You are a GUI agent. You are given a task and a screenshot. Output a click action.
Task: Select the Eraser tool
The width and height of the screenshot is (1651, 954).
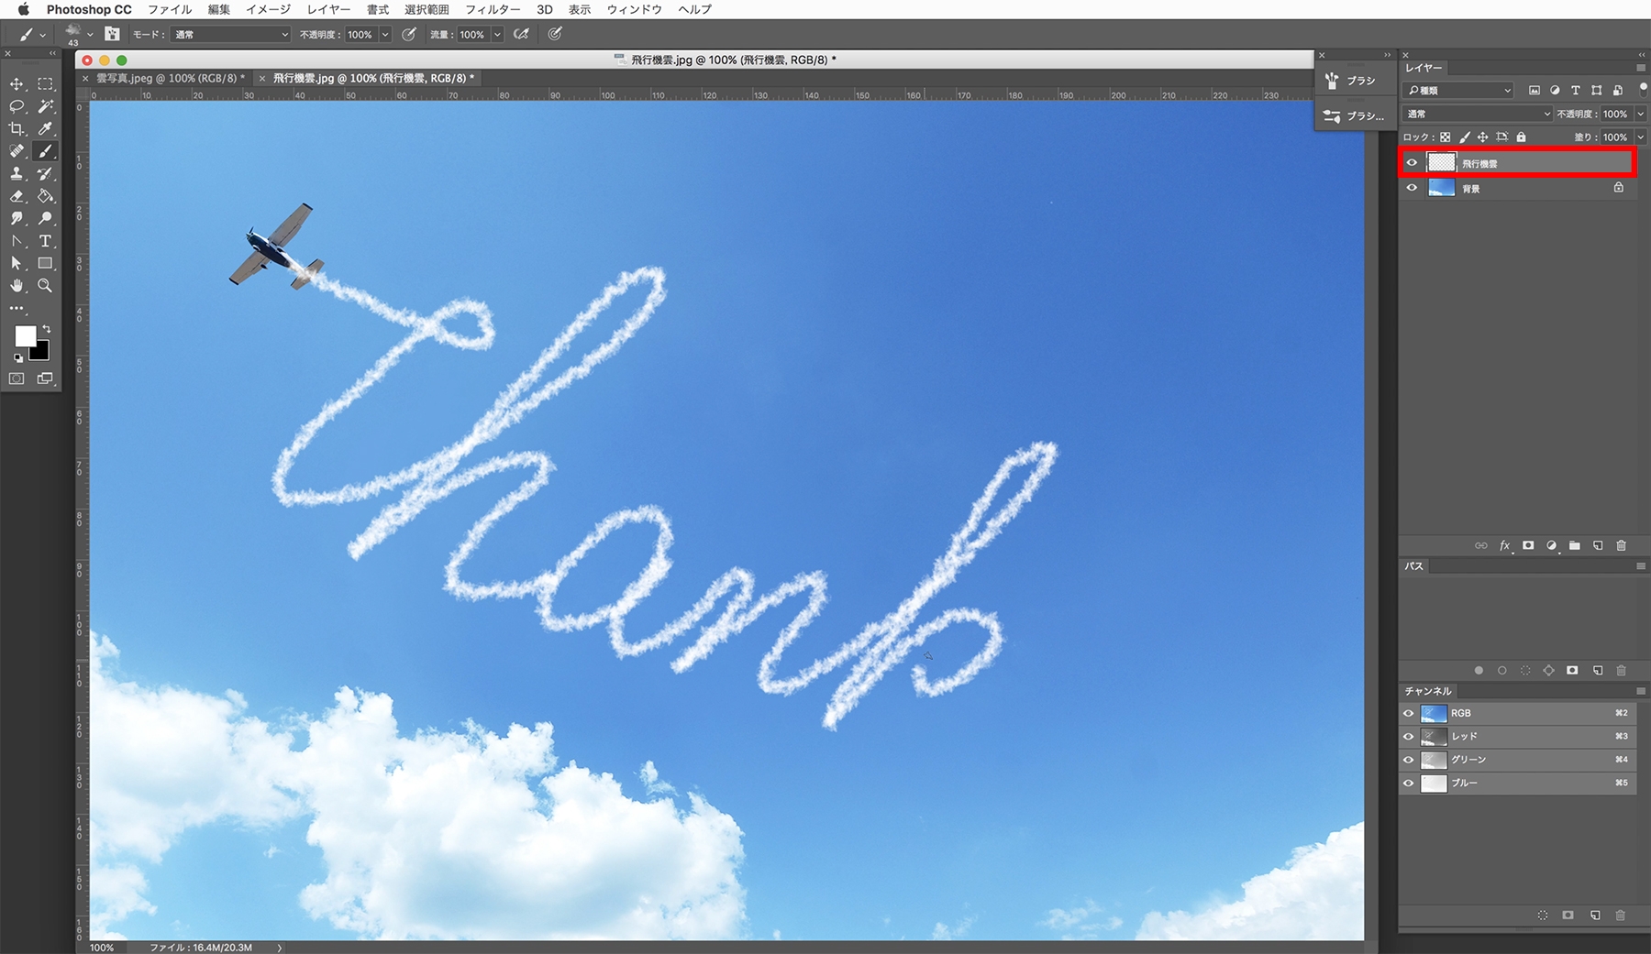pyautogui.click(x=17, y=196)
